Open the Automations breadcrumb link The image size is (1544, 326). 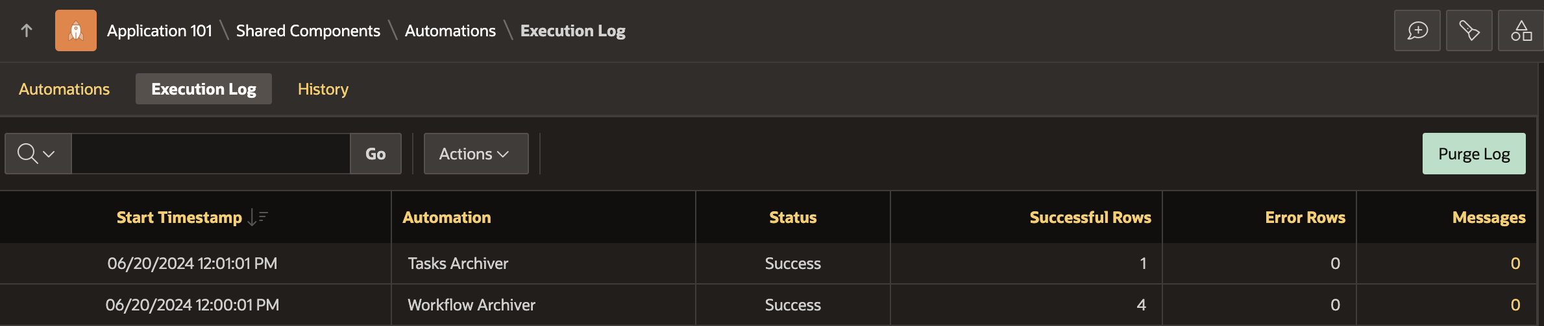click(x=450, y=30)
